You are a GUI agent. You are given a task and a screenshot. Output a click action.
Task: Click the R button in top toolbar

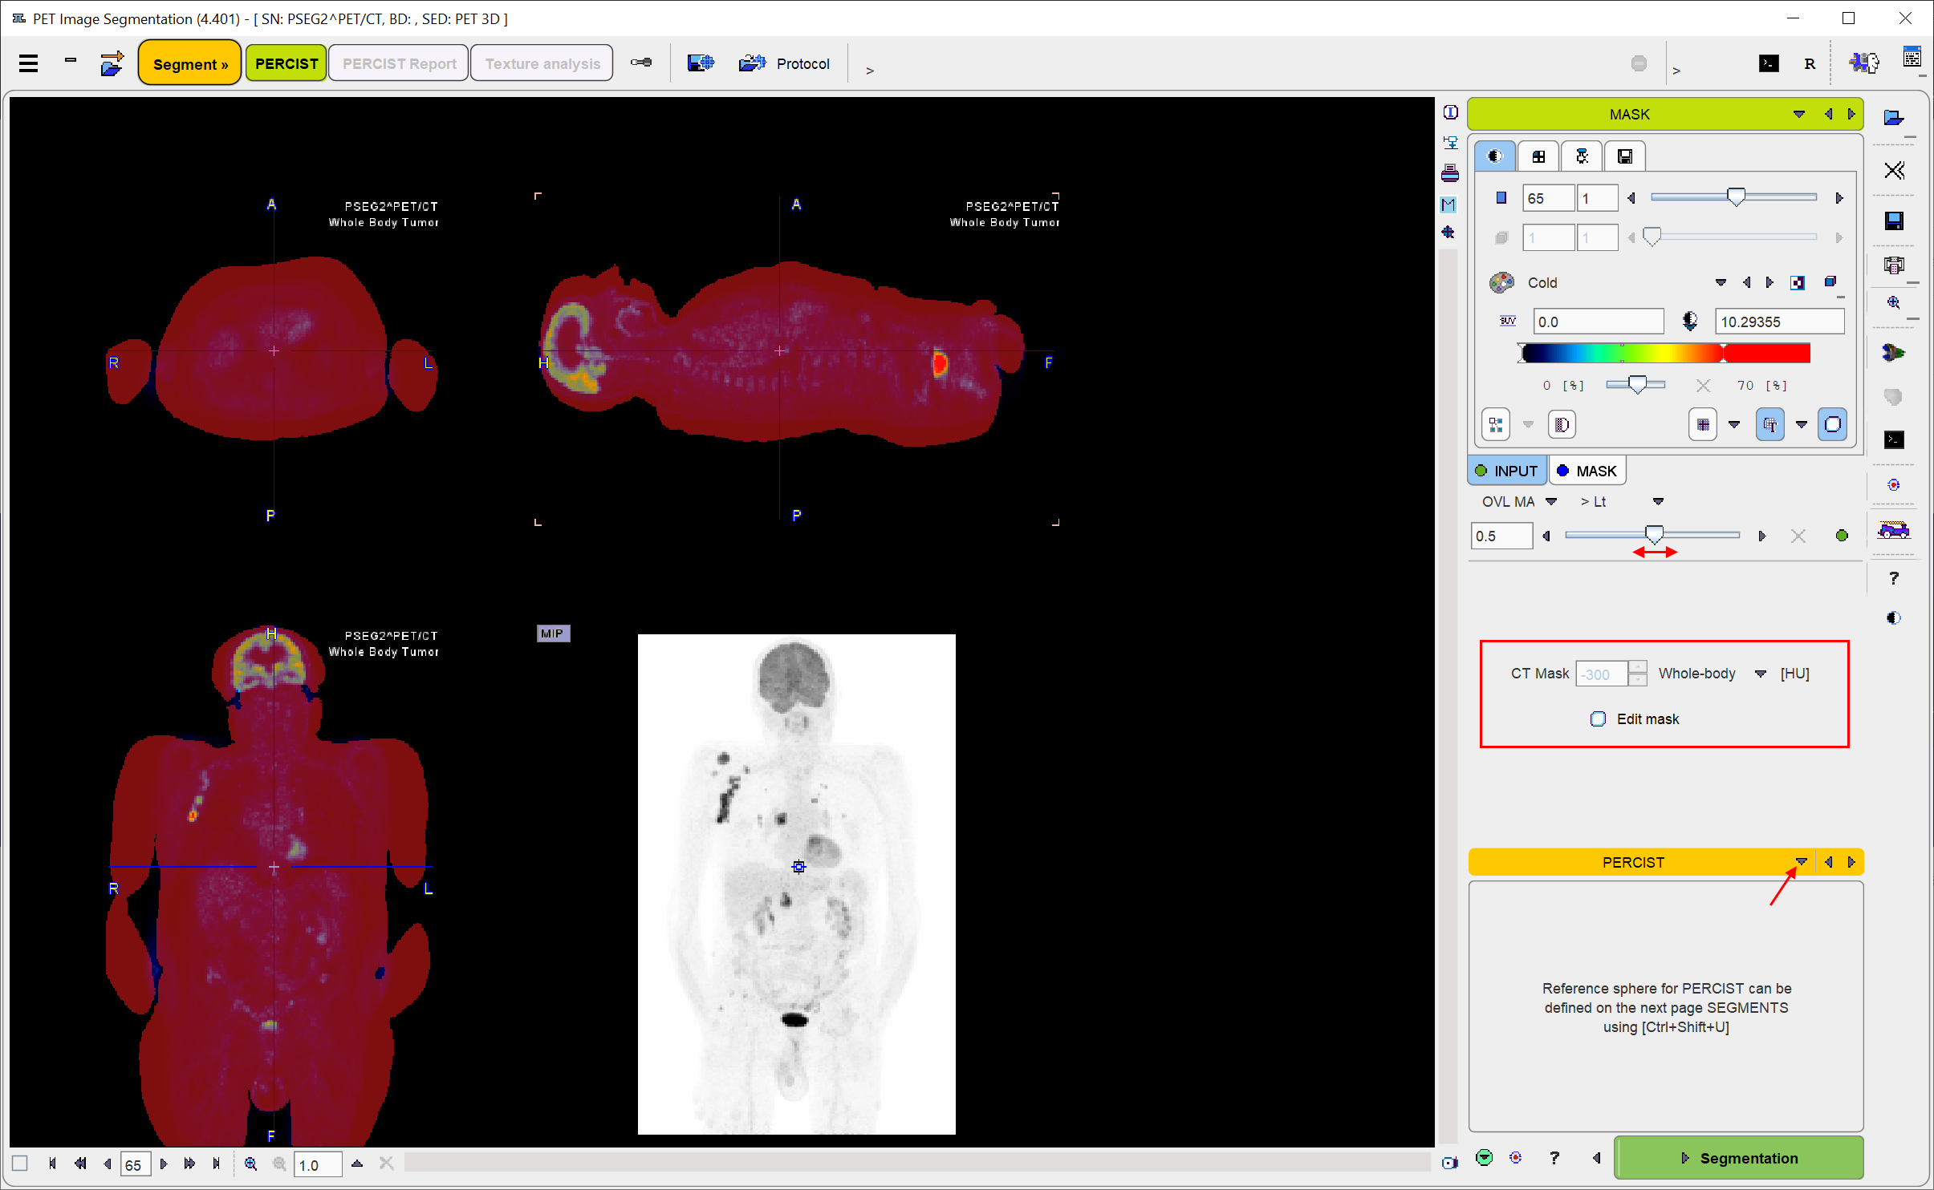[1810, 64]
